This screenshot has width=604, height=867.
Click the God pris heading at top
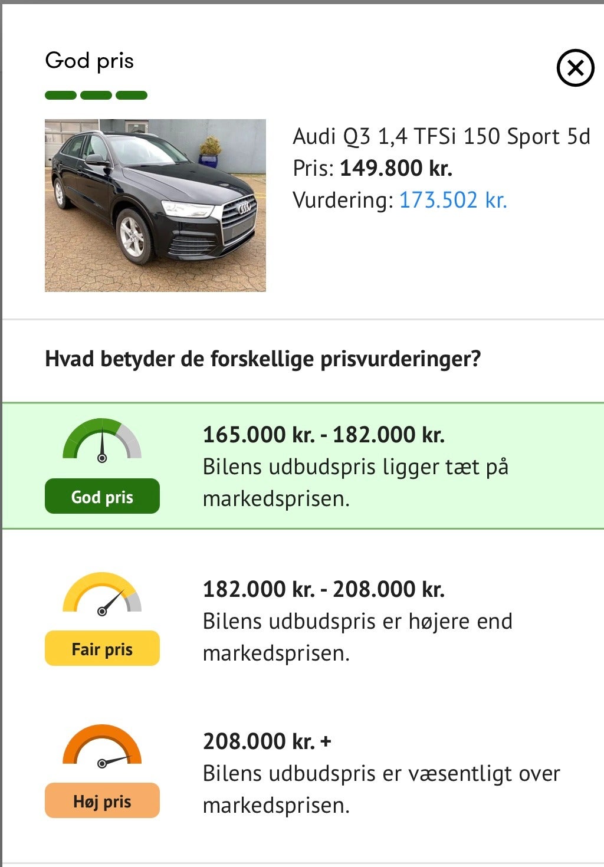point(90,61)
